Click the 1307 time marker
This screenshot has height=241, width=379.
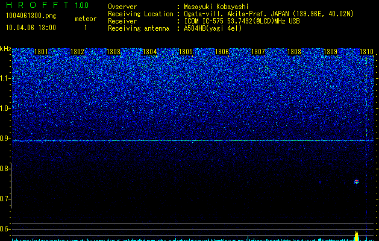258,52
